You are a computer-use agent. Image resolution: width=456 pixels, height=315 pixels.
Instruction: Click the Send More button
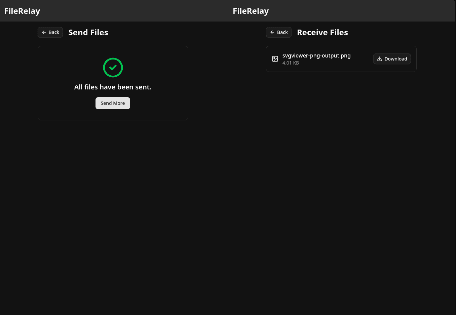click(x=113, y=103)
